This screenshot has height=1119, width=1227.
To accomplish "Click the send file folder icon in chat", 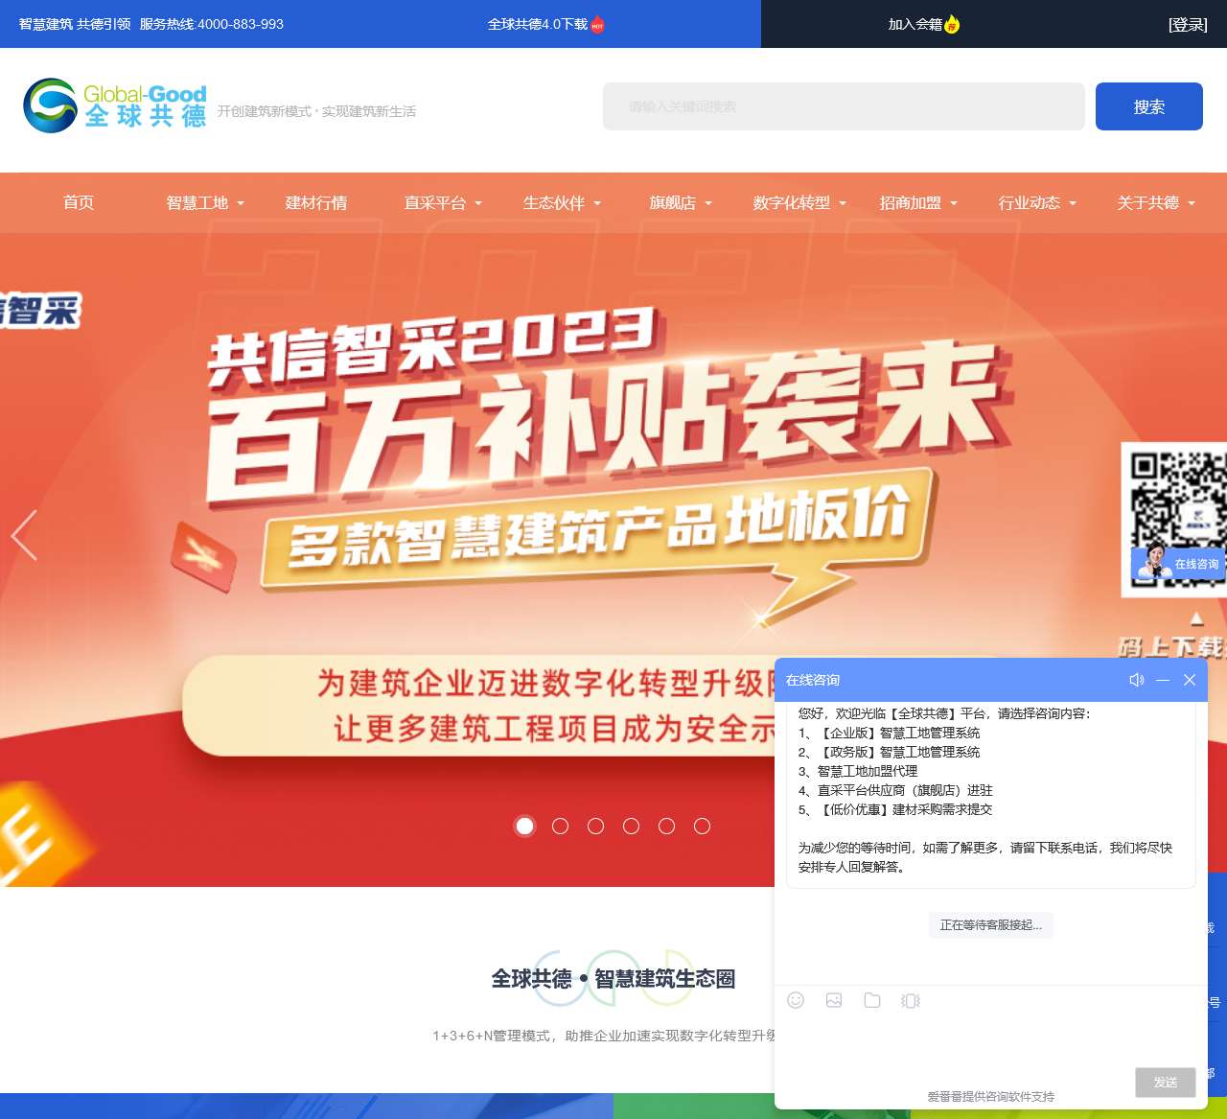I will (x=872, y=1000).
